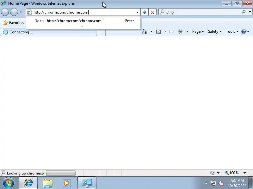Select the Connecting... tab
This screenshot has height=189, width=253.
pyautogui.click(x=49, y=32)
